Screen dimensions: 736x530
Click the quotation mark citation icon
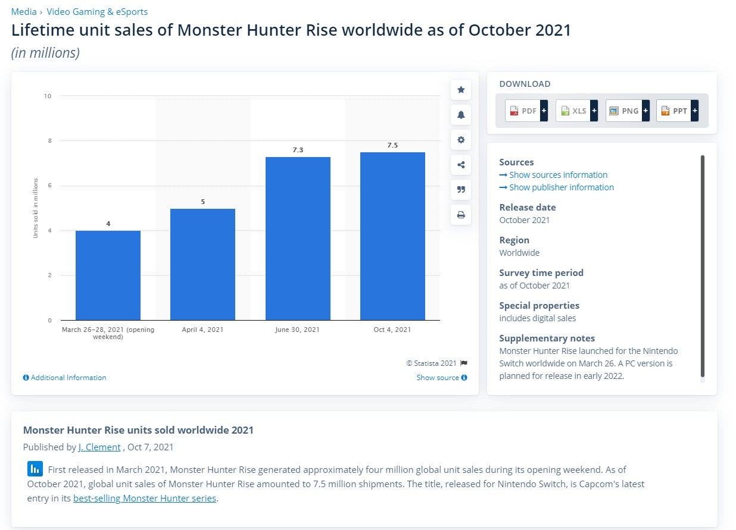click(x=461, y=190)
